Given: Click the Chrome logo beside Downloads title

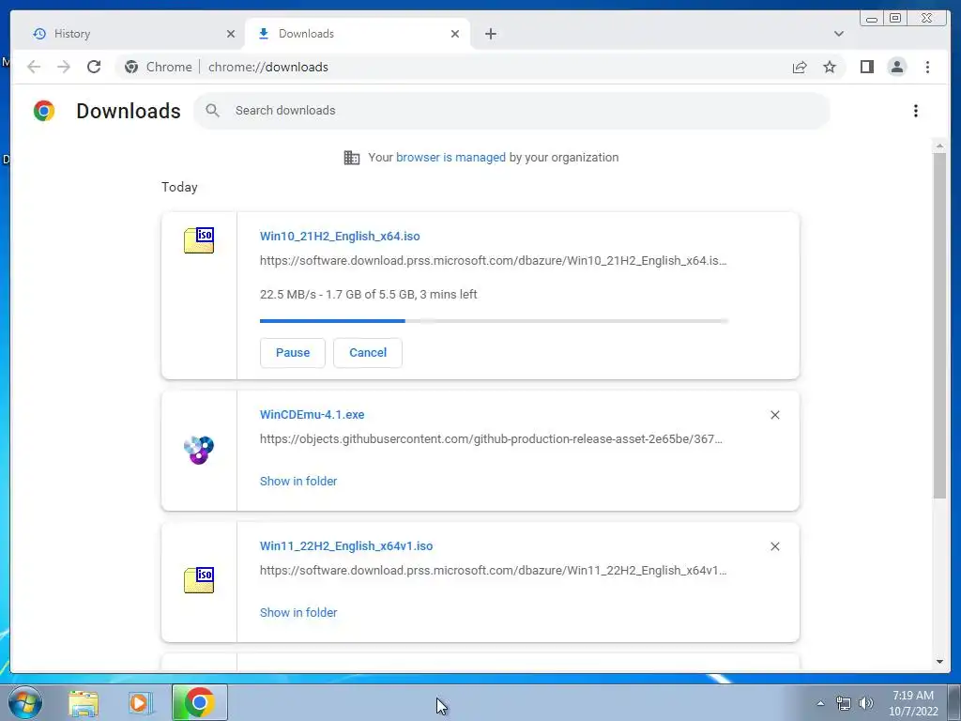Looking at the screenshot, I should [x=44, y=111].
